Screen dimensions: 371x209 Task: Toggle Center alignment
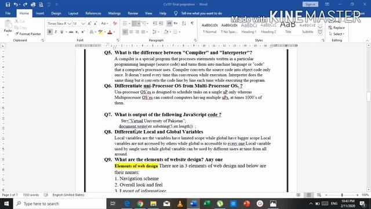pyautogui.click(x=131, y=32)
